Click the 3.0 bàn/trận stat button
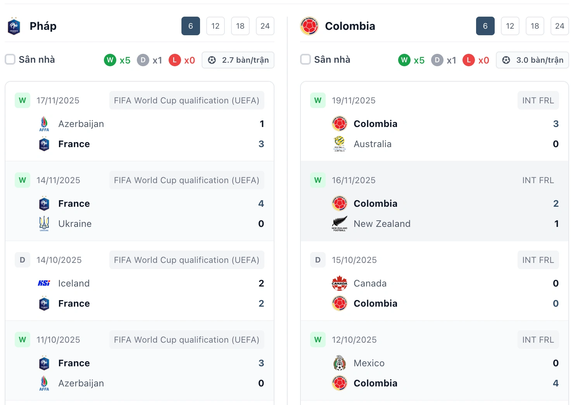This screenshot has width=573, height=405. pos(532,60)
